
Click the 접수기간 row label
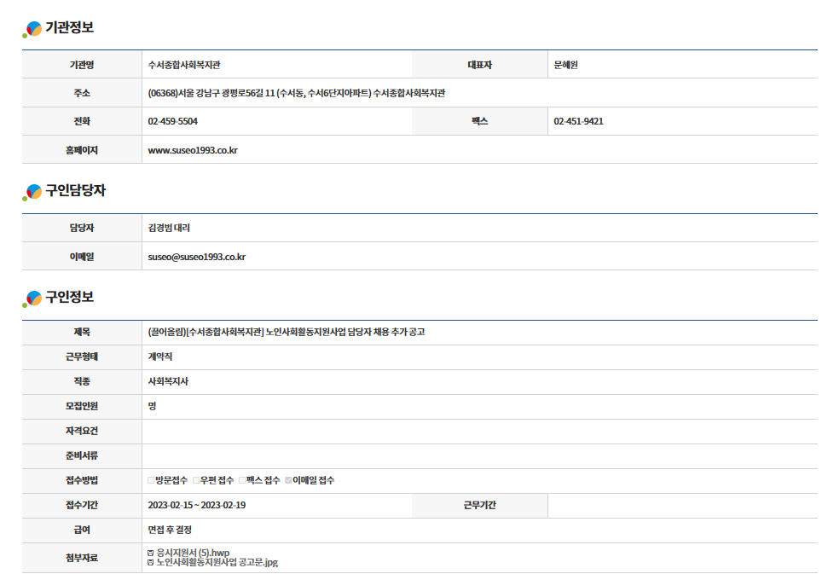coord(82,506)
